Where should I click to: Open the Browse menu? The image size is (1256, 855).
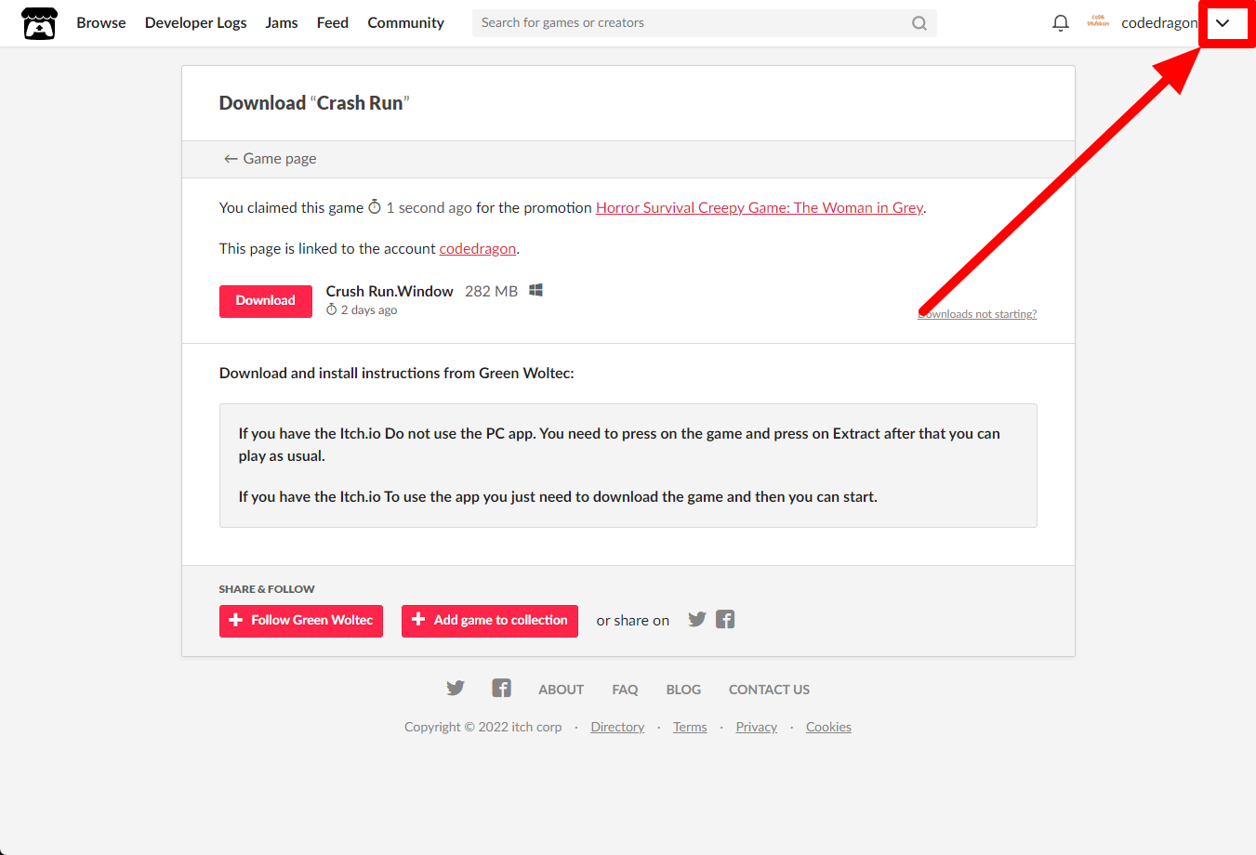(101, 23)
